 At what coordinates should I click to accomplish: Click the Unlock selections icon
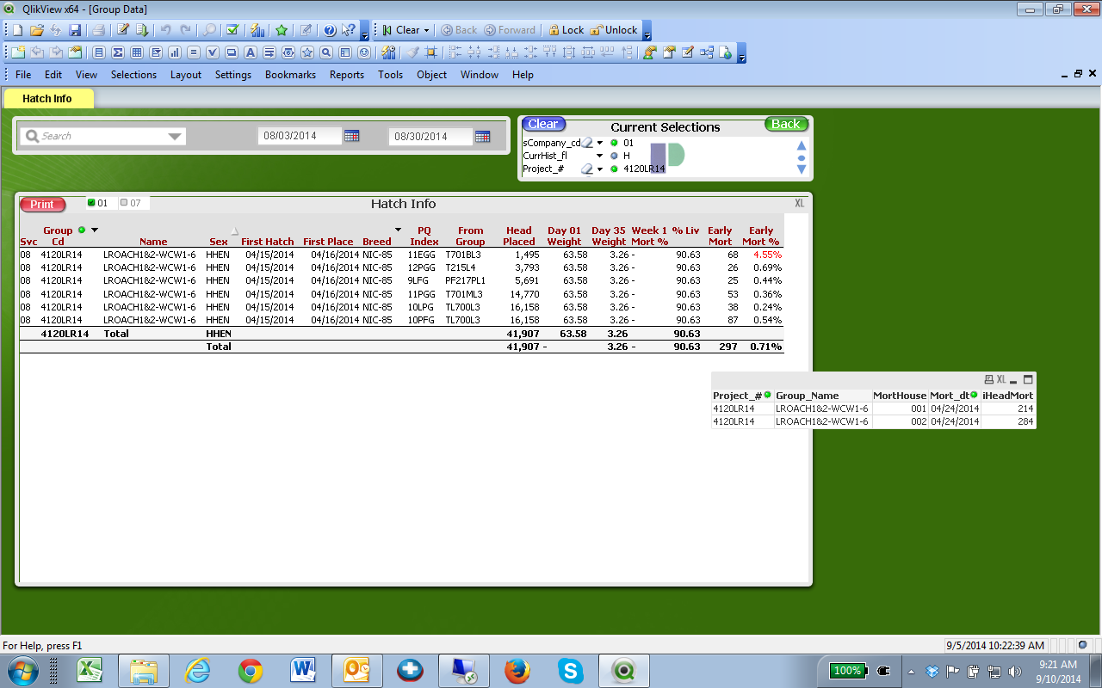tap(613, 30)
